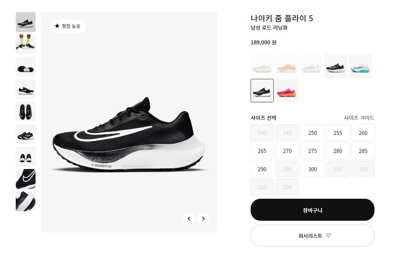Screen dimensions: 395x253
Task: Pick size 265
Action: click(x=262, y=151)
